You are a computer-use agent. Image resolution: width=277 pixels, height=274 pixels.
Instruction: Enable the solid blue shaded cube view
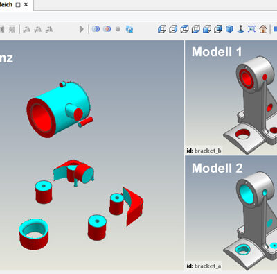pos(229,29)
